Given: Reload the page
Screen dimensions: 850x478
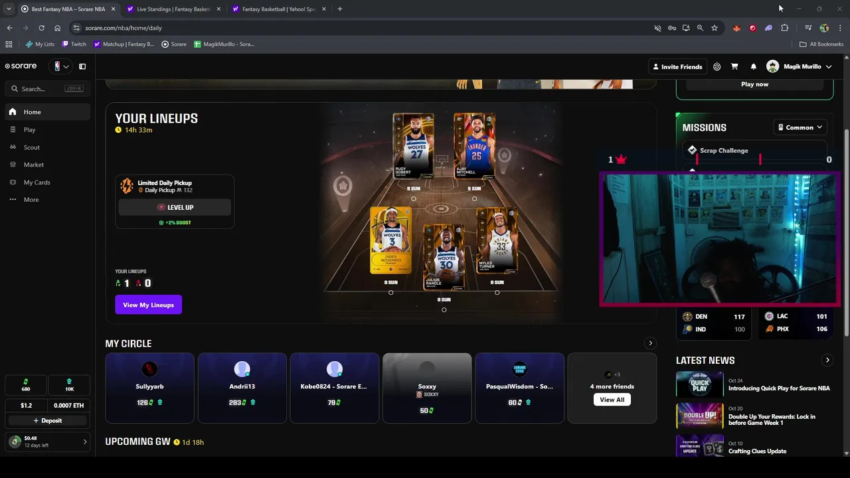Looking at the screenshot, I should point(41,28).
